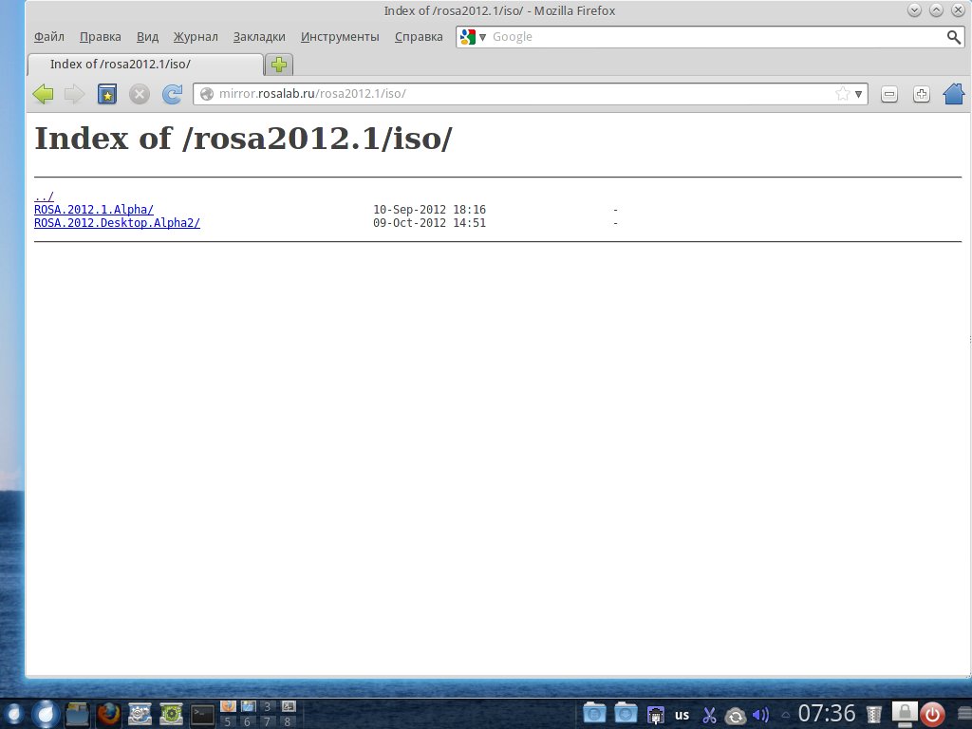The width and height of the screenshot is (972, 729).
Task: Select the 'Index of /rosa2012.1/iso/' tab
Action: 145,65
